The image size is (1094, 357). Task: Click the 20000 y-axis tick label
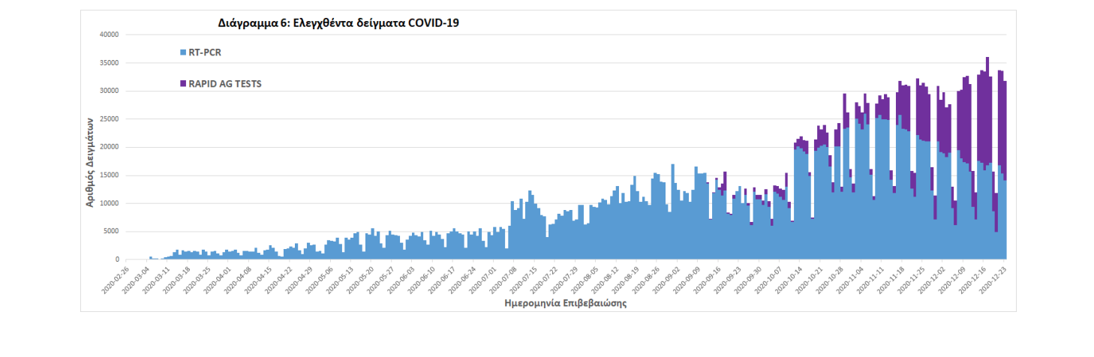click(x=110, y=147)
